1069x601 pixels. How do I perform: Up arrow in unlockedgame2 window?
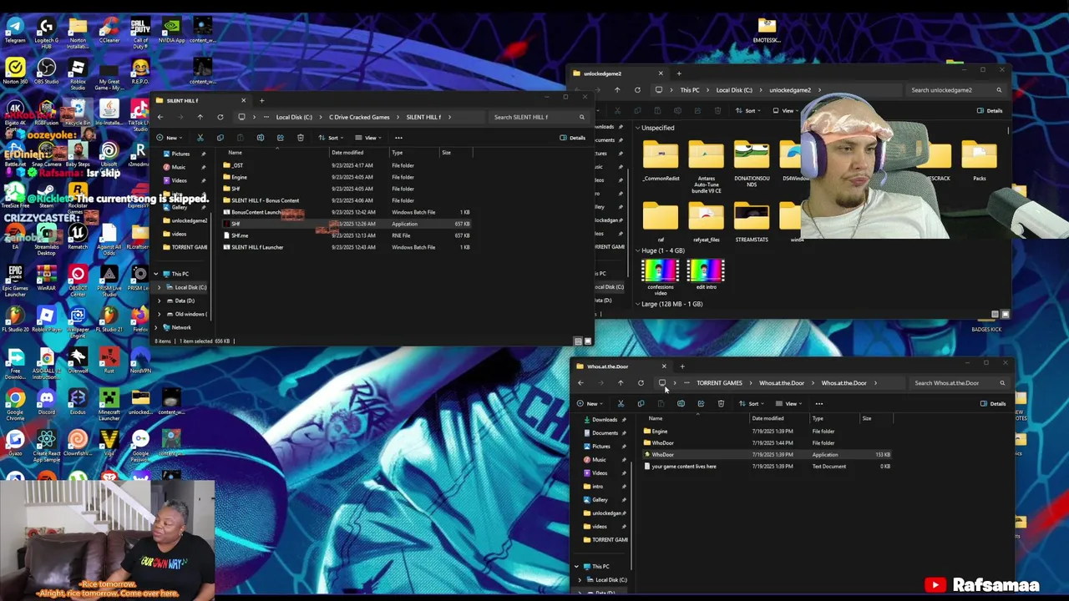(617, 90)
